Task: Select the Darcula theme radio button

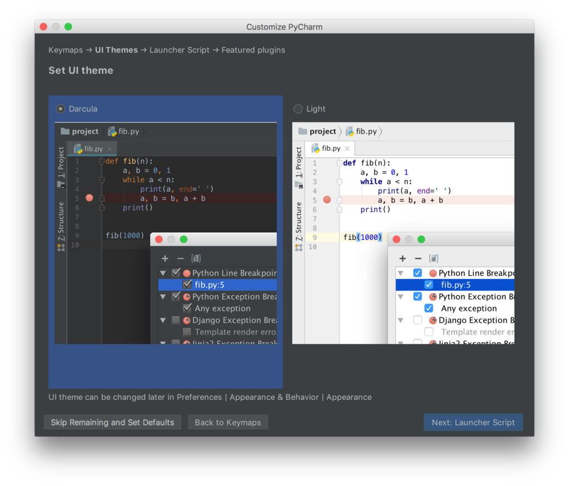Action: tap(61, 109)
